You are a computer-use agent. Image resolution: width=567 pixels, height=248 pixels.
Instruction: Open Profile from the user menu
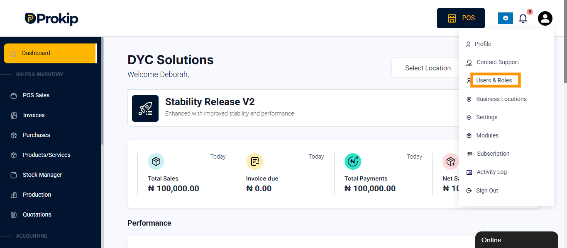[x=483, y=44]
